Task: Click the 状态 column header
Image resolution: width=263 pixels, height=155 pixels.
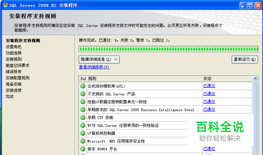Action: pos(227,79)
